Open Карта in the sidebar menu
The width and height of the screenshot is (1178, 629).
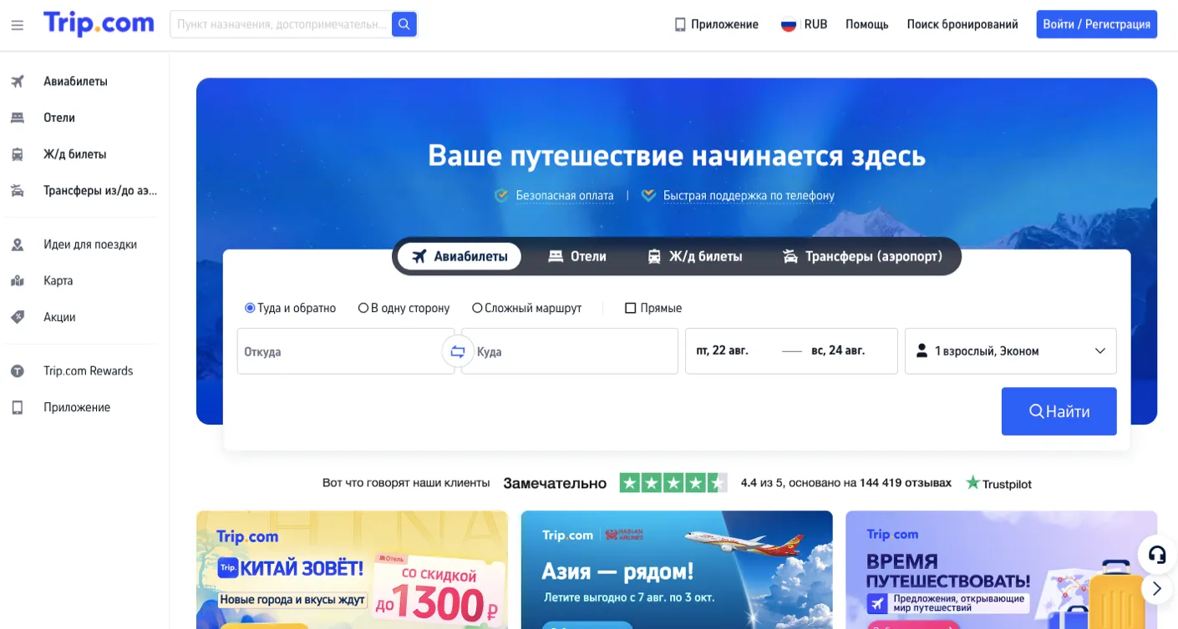pyautogui.click(x=58, y=281)
